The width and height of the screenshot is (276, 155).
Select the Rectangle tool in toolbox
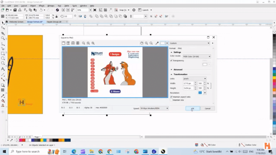coord(3,54)
